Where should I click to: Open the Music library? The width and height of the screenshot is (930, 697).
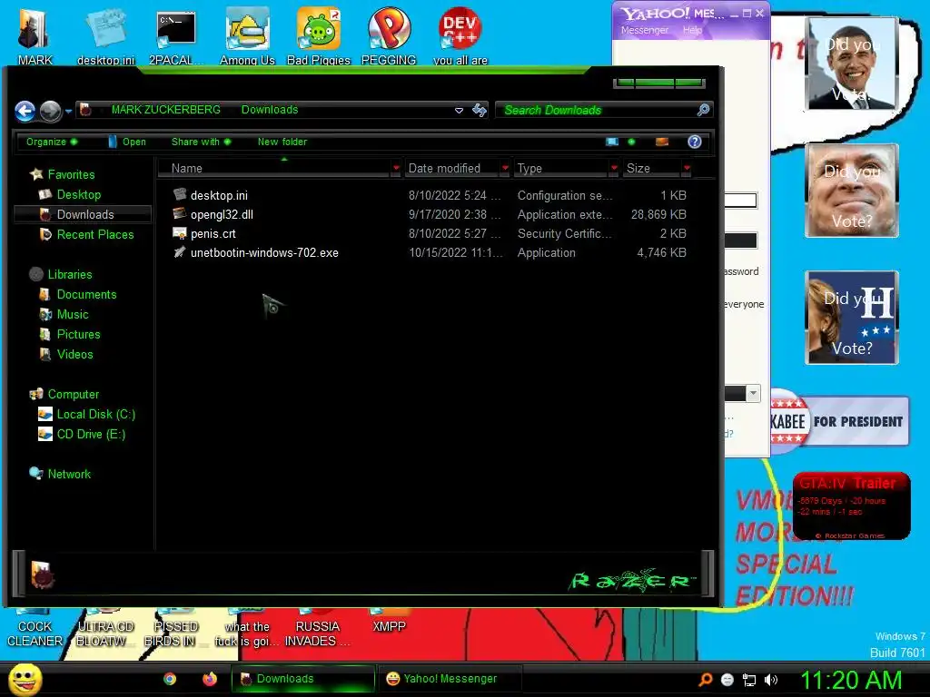coord(73,315)
